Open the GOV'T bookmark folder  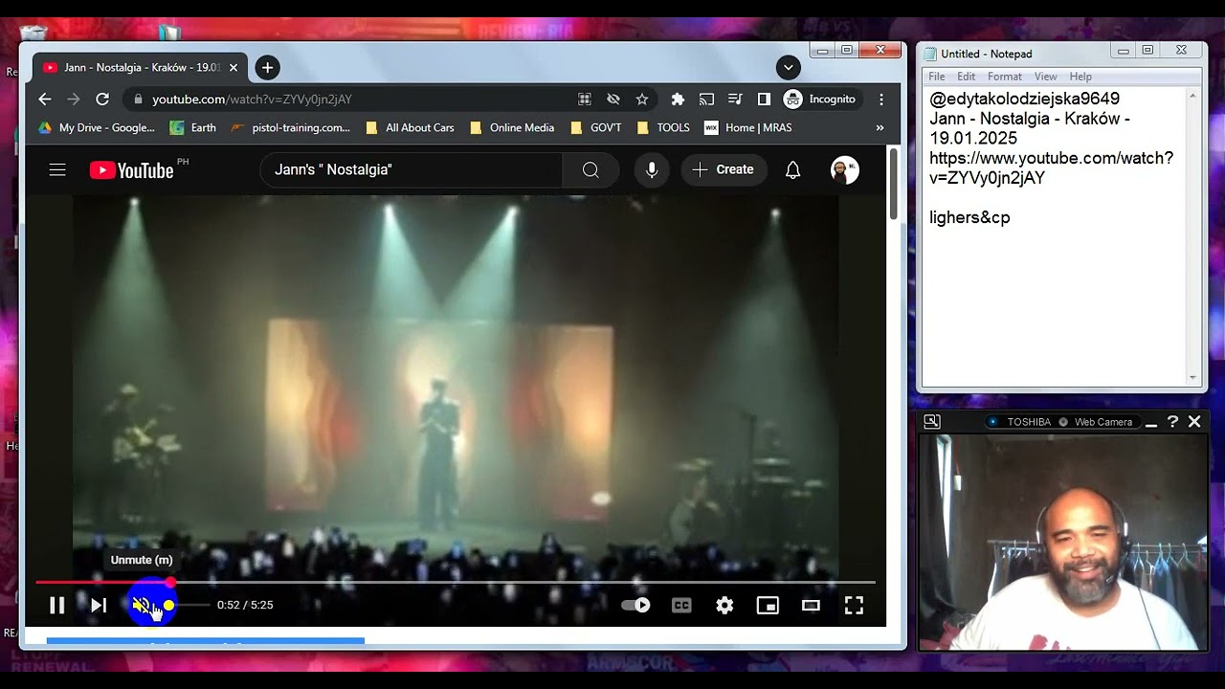pyautogui.click(x=596, y=127)
